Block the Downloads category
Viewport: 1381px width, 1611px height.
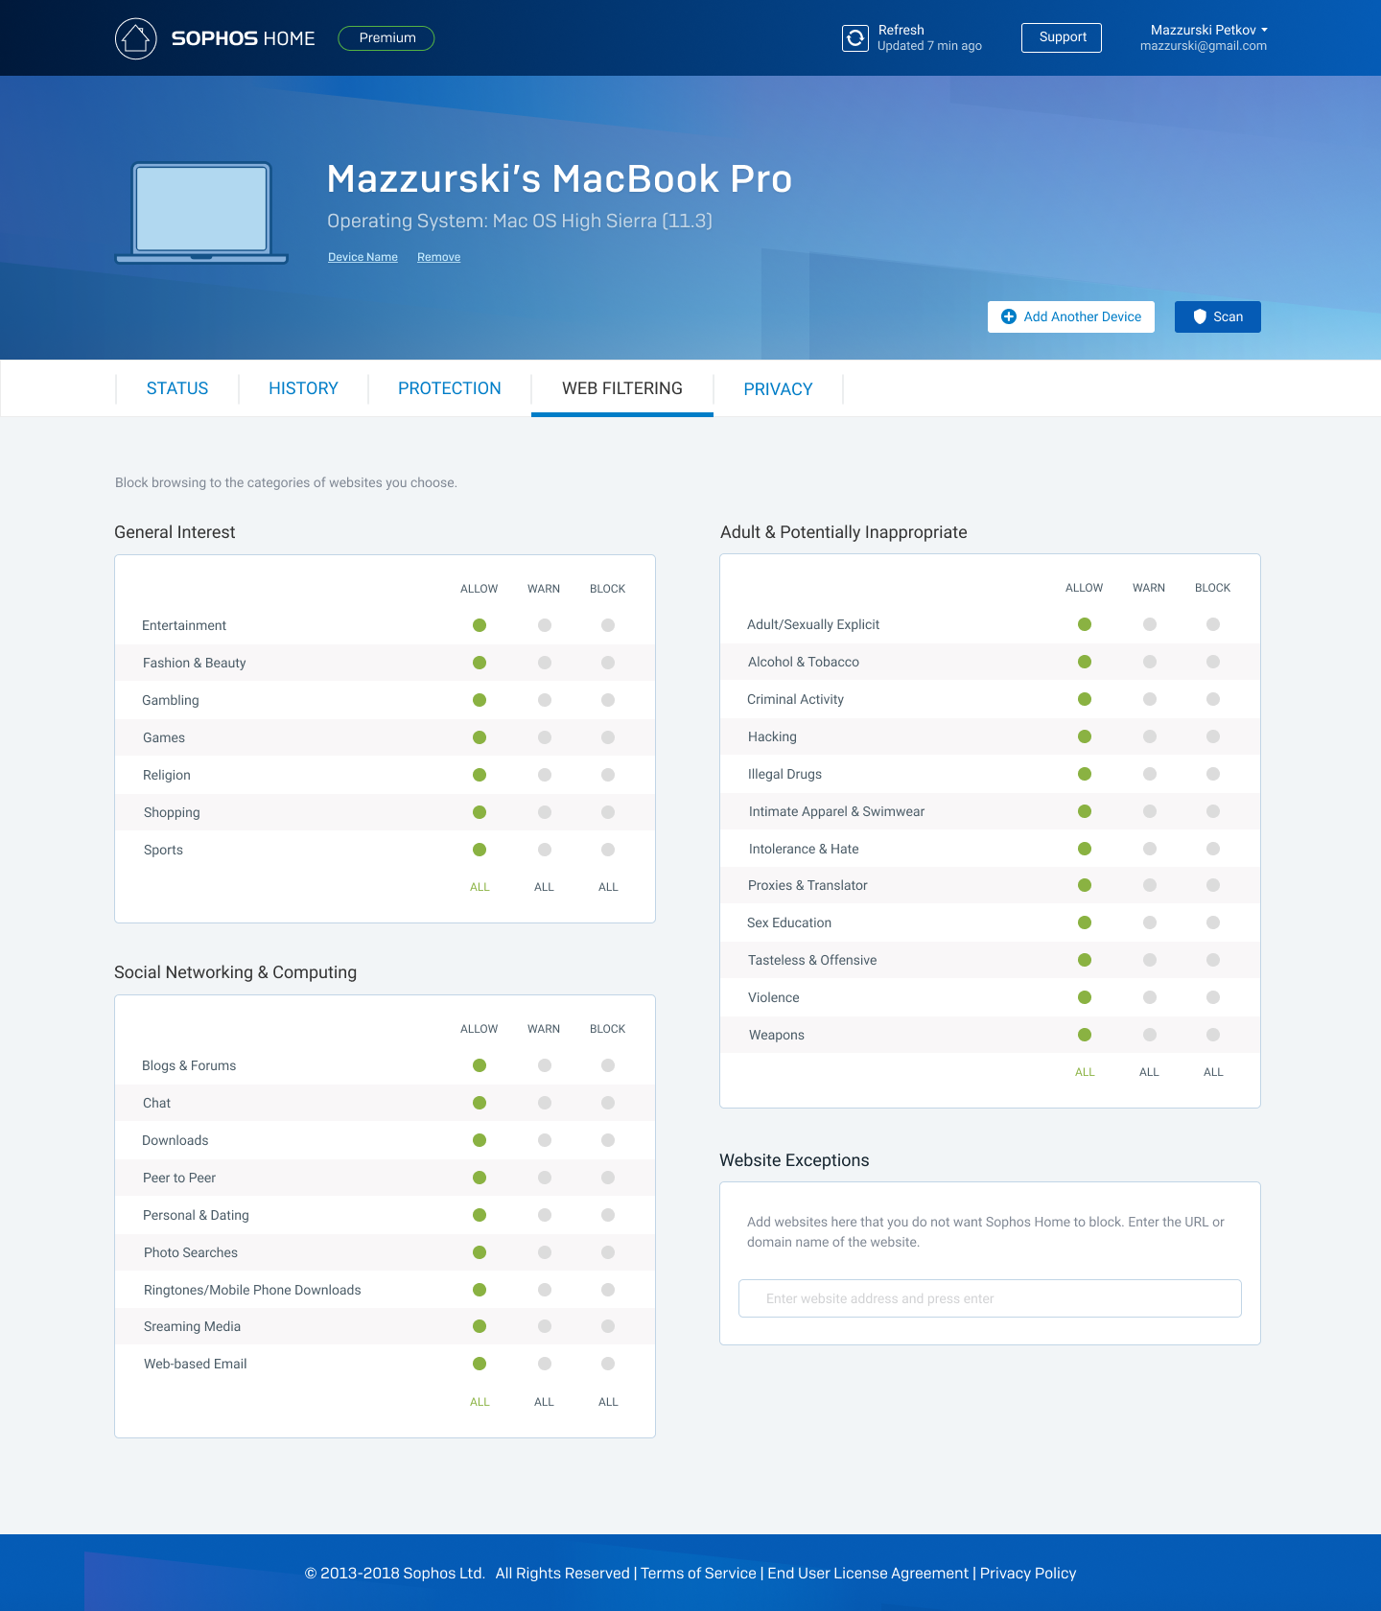pos(608,1140)
